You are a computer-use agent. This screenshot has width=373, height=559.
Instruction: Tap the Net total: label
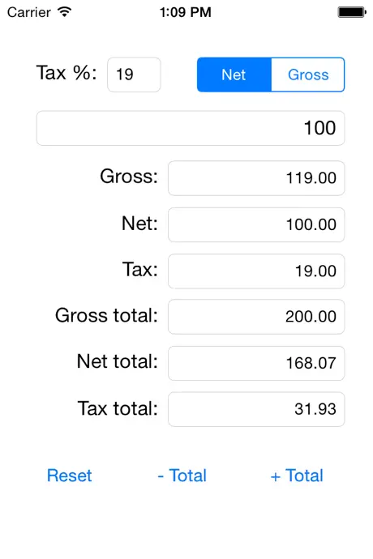pyautogui.click(x=118, y=361)
